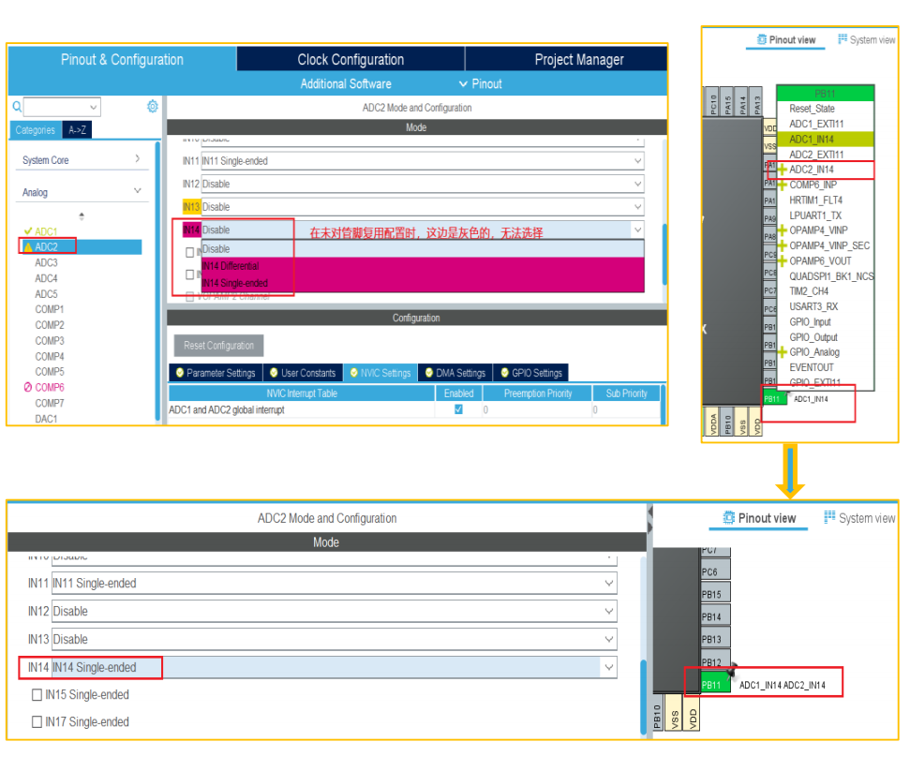Image resolution: width=910 pixels, height=771 pixels.
Task: Click the GPIO Settings status dot icon
Action: 505,373
